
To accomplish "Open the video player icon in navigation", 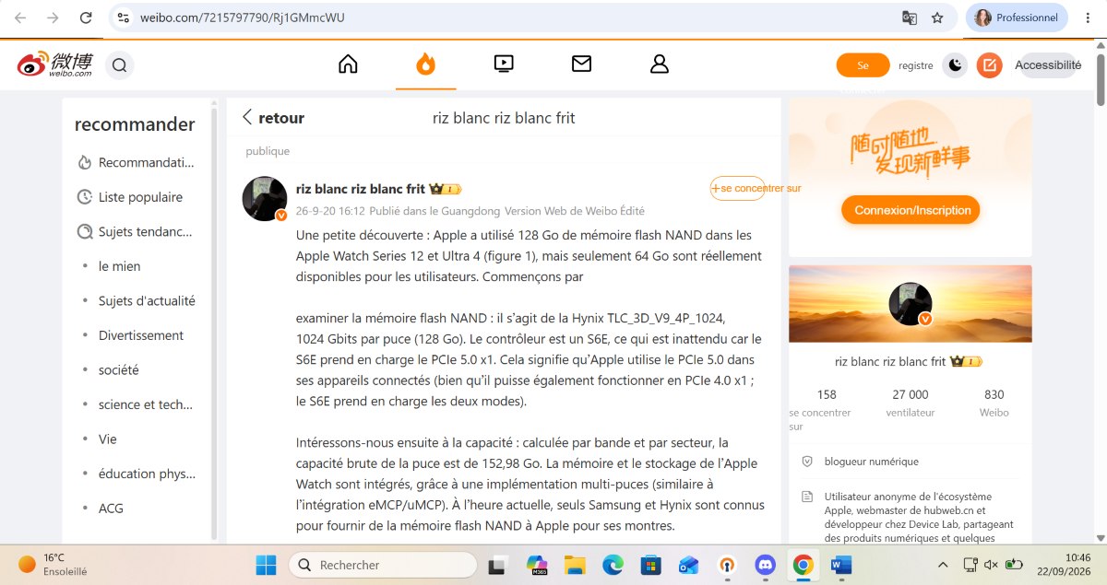I will pyautogui.click(x=504, y=64).
